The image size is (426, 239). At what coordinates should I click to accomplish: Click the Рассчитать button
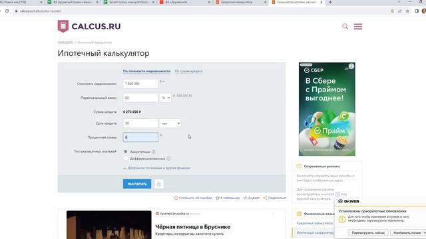coord(137,184)
